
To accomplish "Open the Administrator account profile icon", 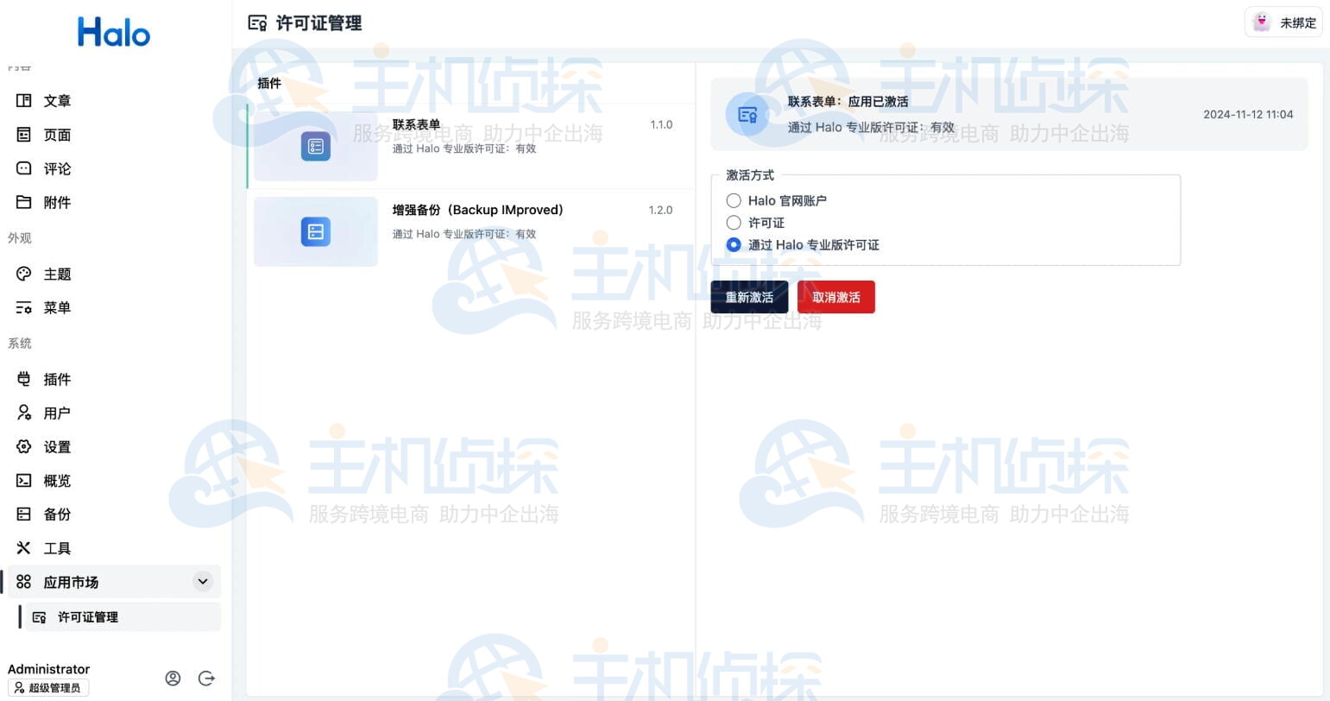I will [x=173, y=678].
